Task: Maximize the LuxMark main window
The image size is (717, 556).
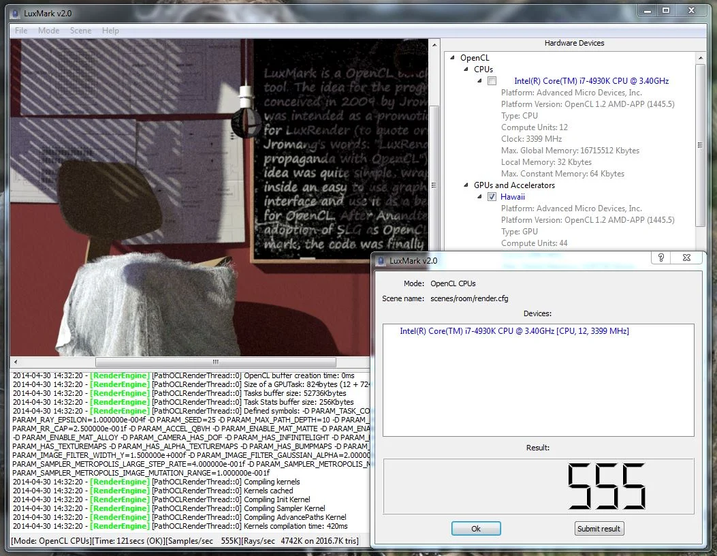Action: [666, 11]
